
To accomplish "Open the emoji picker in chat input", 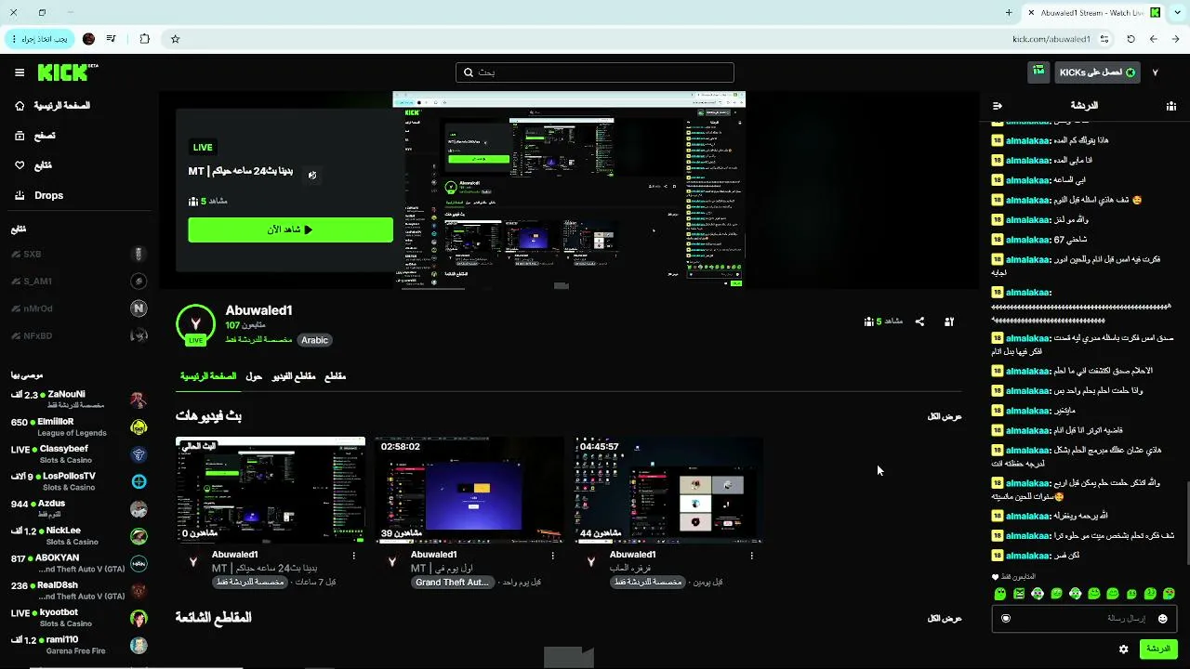I will pos(1162,619).
